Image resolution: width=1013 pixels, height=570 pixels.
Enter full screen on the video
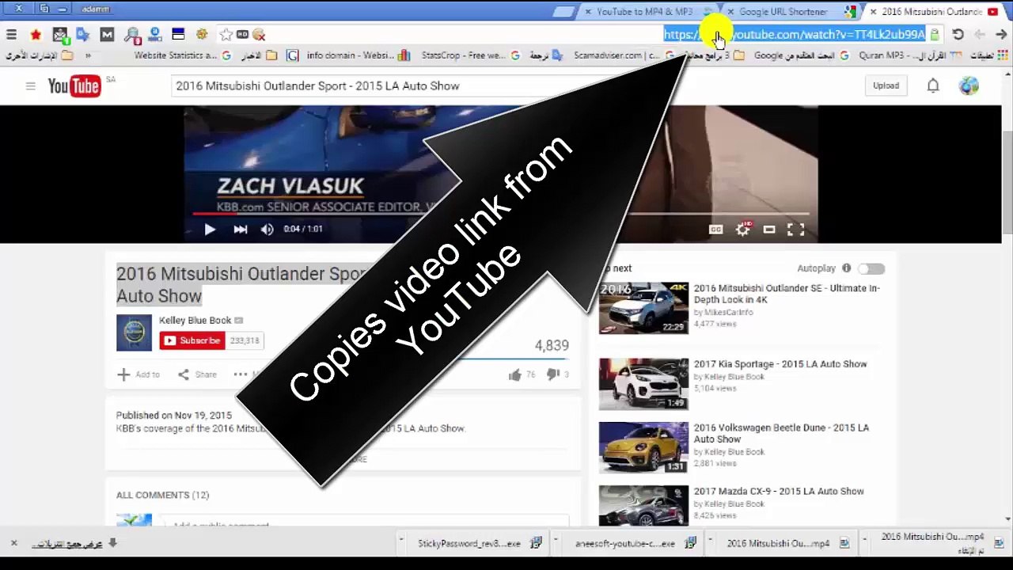pos(795,229)
